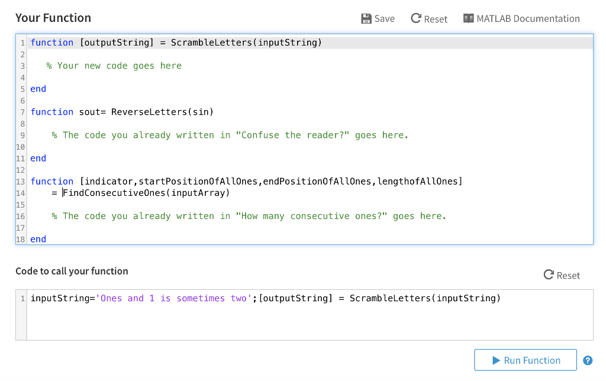Click the MATLAB Documentation book icon
Viewport: 606px width, 381px height.
pos(470,18)
